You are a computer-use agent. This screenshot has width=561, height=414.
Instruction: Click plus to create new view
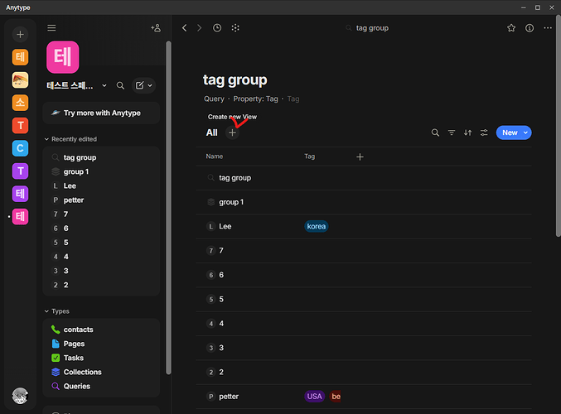pyautogui.click(x=232, y=132)
